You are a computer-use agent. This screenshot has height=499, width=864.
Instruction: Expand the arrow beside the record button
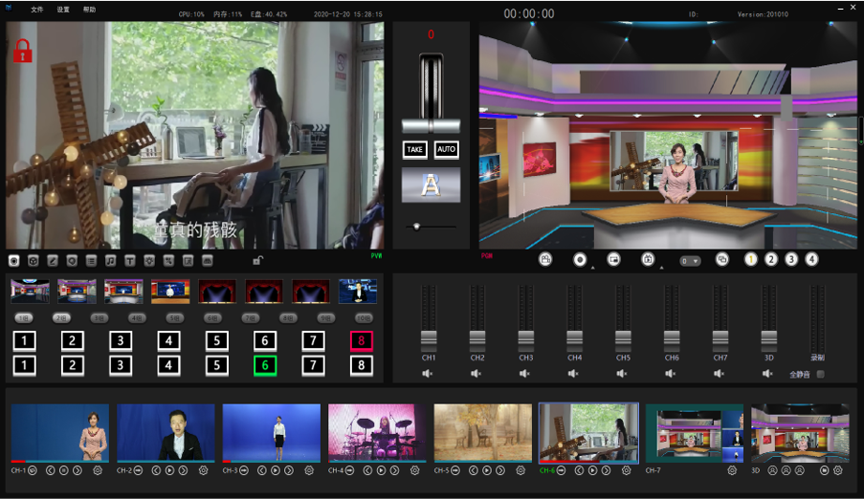point(592,268)
